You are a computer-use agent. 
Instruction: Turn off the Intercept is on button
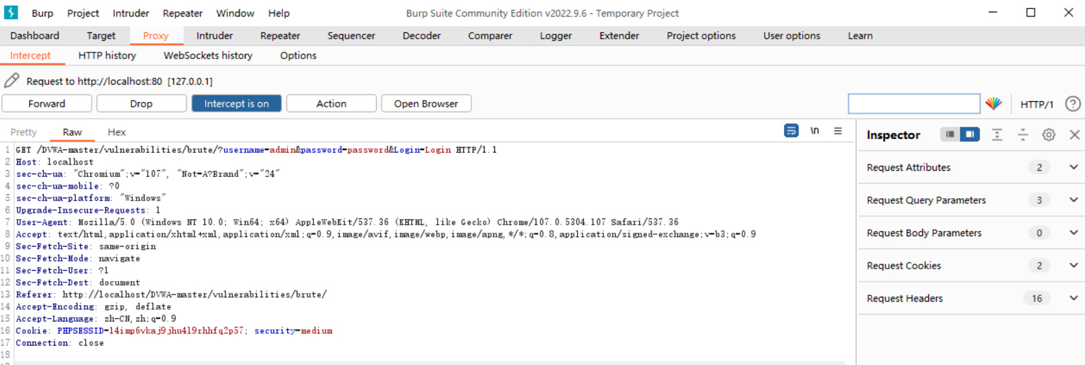pos(236,103)
